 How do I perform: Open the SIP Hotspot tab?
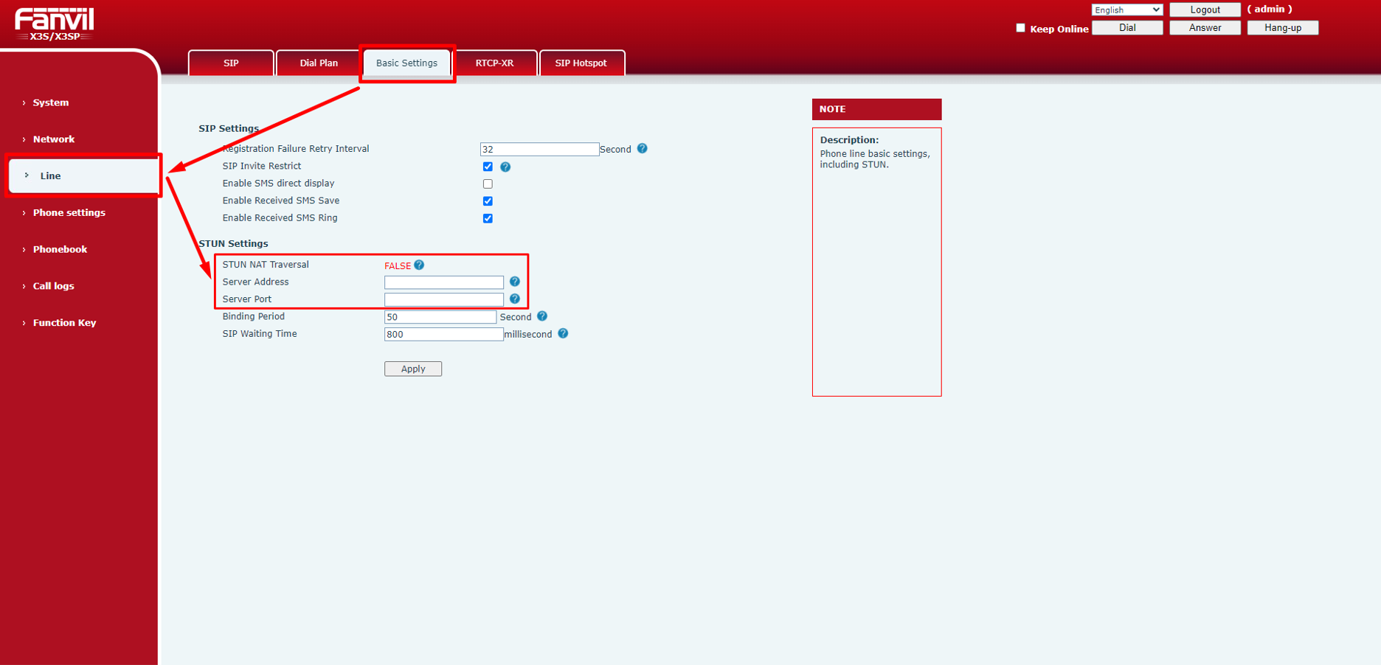coord(581,63)
